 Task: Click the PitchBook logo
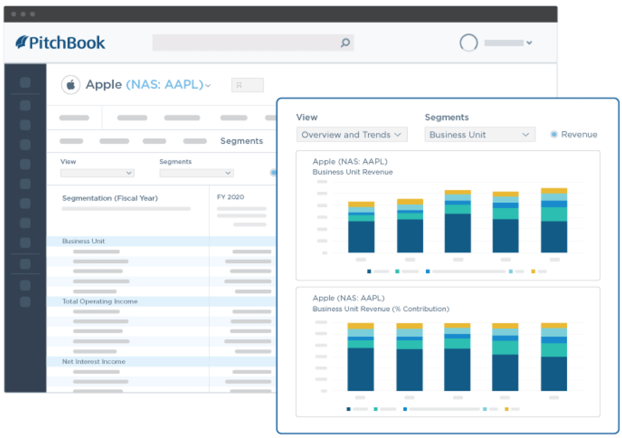click(x=60, y=43)
